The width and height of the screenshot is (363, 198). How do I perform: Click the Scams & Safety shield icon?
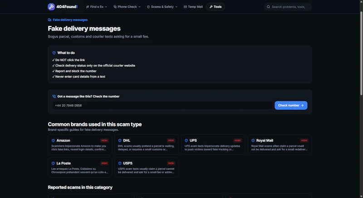pyautogui.click(x=148, y=7)
